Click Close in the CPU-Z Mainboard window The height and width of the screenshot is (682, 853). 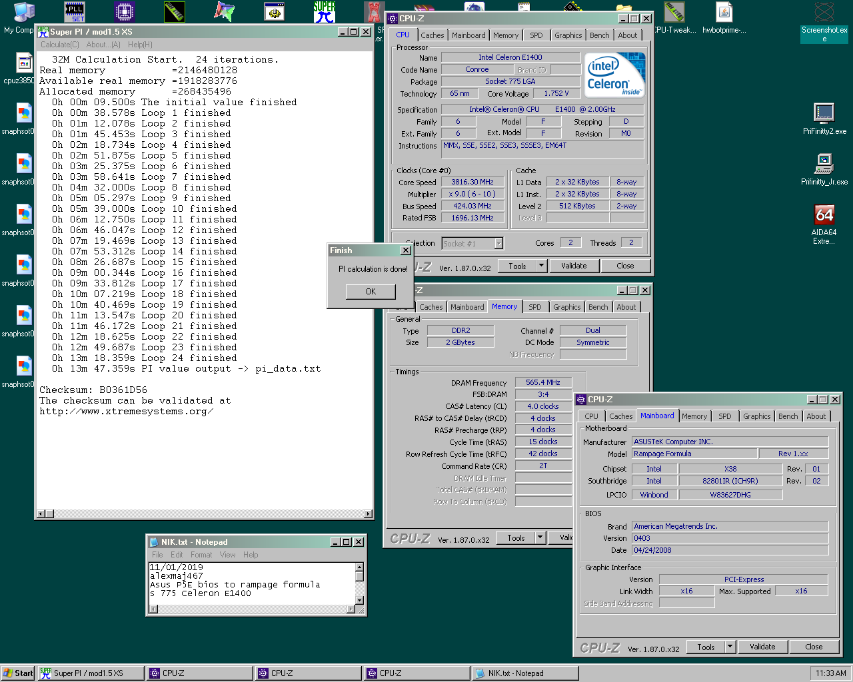coord(814,647)
